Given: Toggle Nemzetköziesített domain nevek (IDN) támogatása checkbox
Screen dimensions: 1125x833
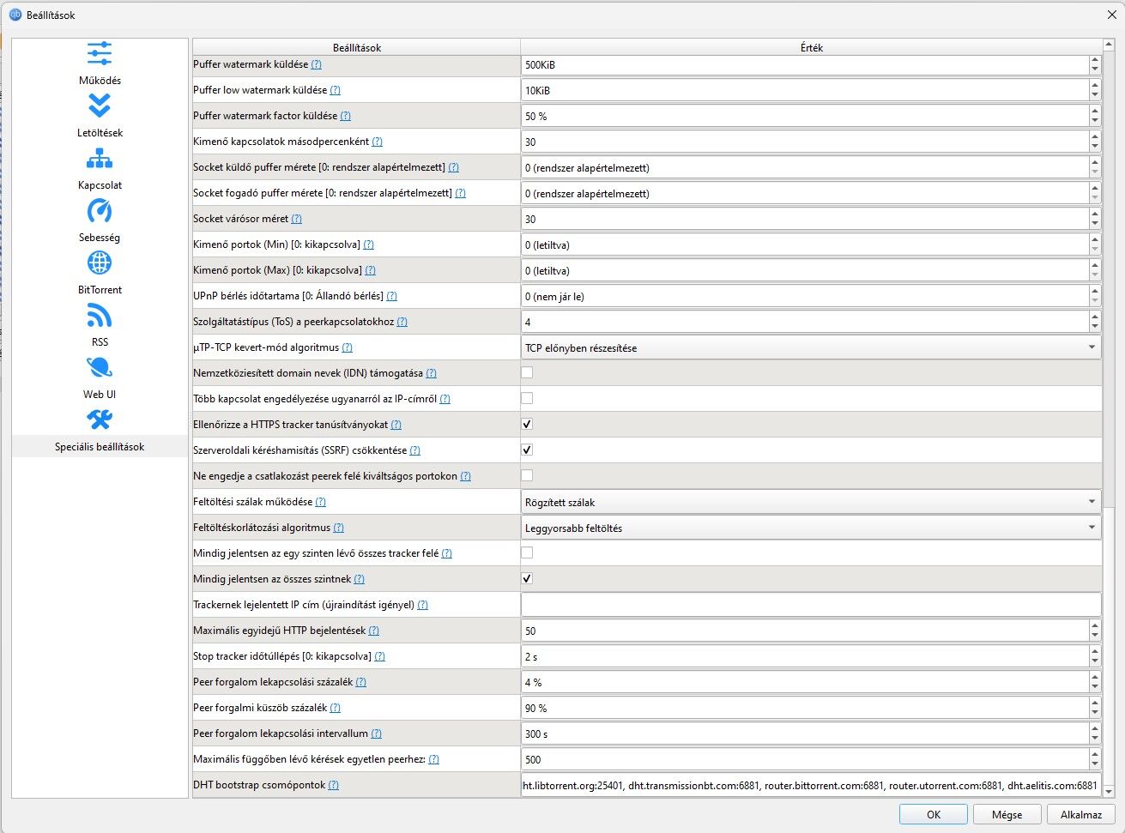Looking at the screenshot, I should pyautogui.click(x=527, y=372).
